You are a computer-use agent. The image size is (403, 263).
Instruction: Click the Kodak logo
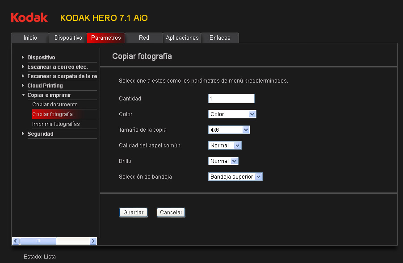(29, 18)
